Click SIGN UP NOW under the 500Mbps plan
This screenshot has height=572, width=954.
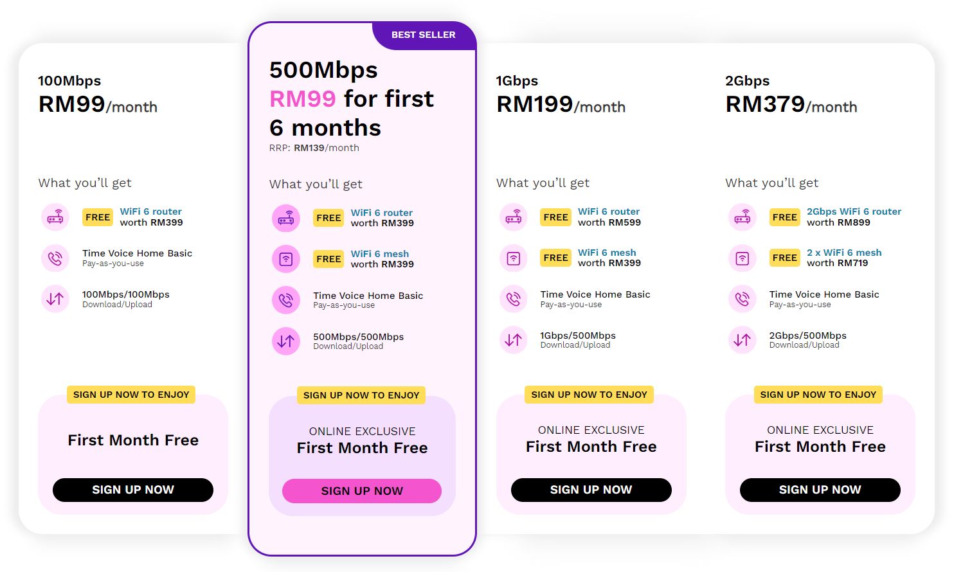click(362, 490)
